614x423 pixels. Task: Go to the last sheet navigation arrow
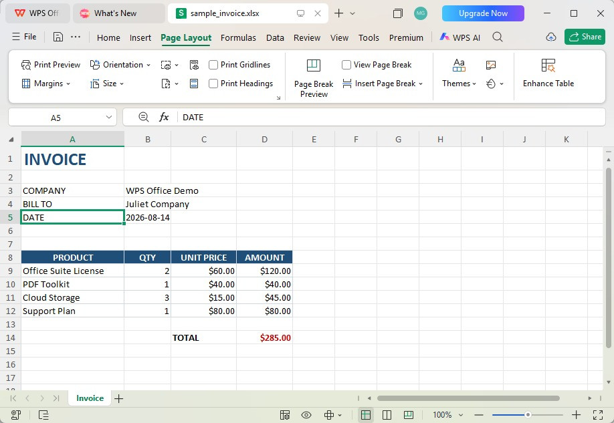click(x=56, y=398)
